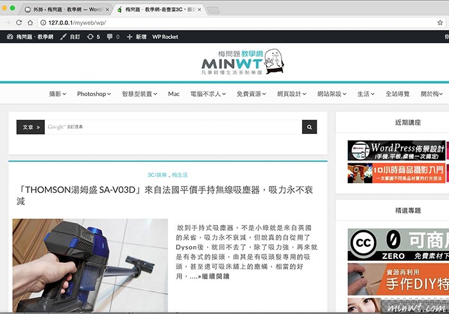The height and width of the screenshot is (314, 449).
Task: Open pending updates icon showing 5
Action: [90, 37]
